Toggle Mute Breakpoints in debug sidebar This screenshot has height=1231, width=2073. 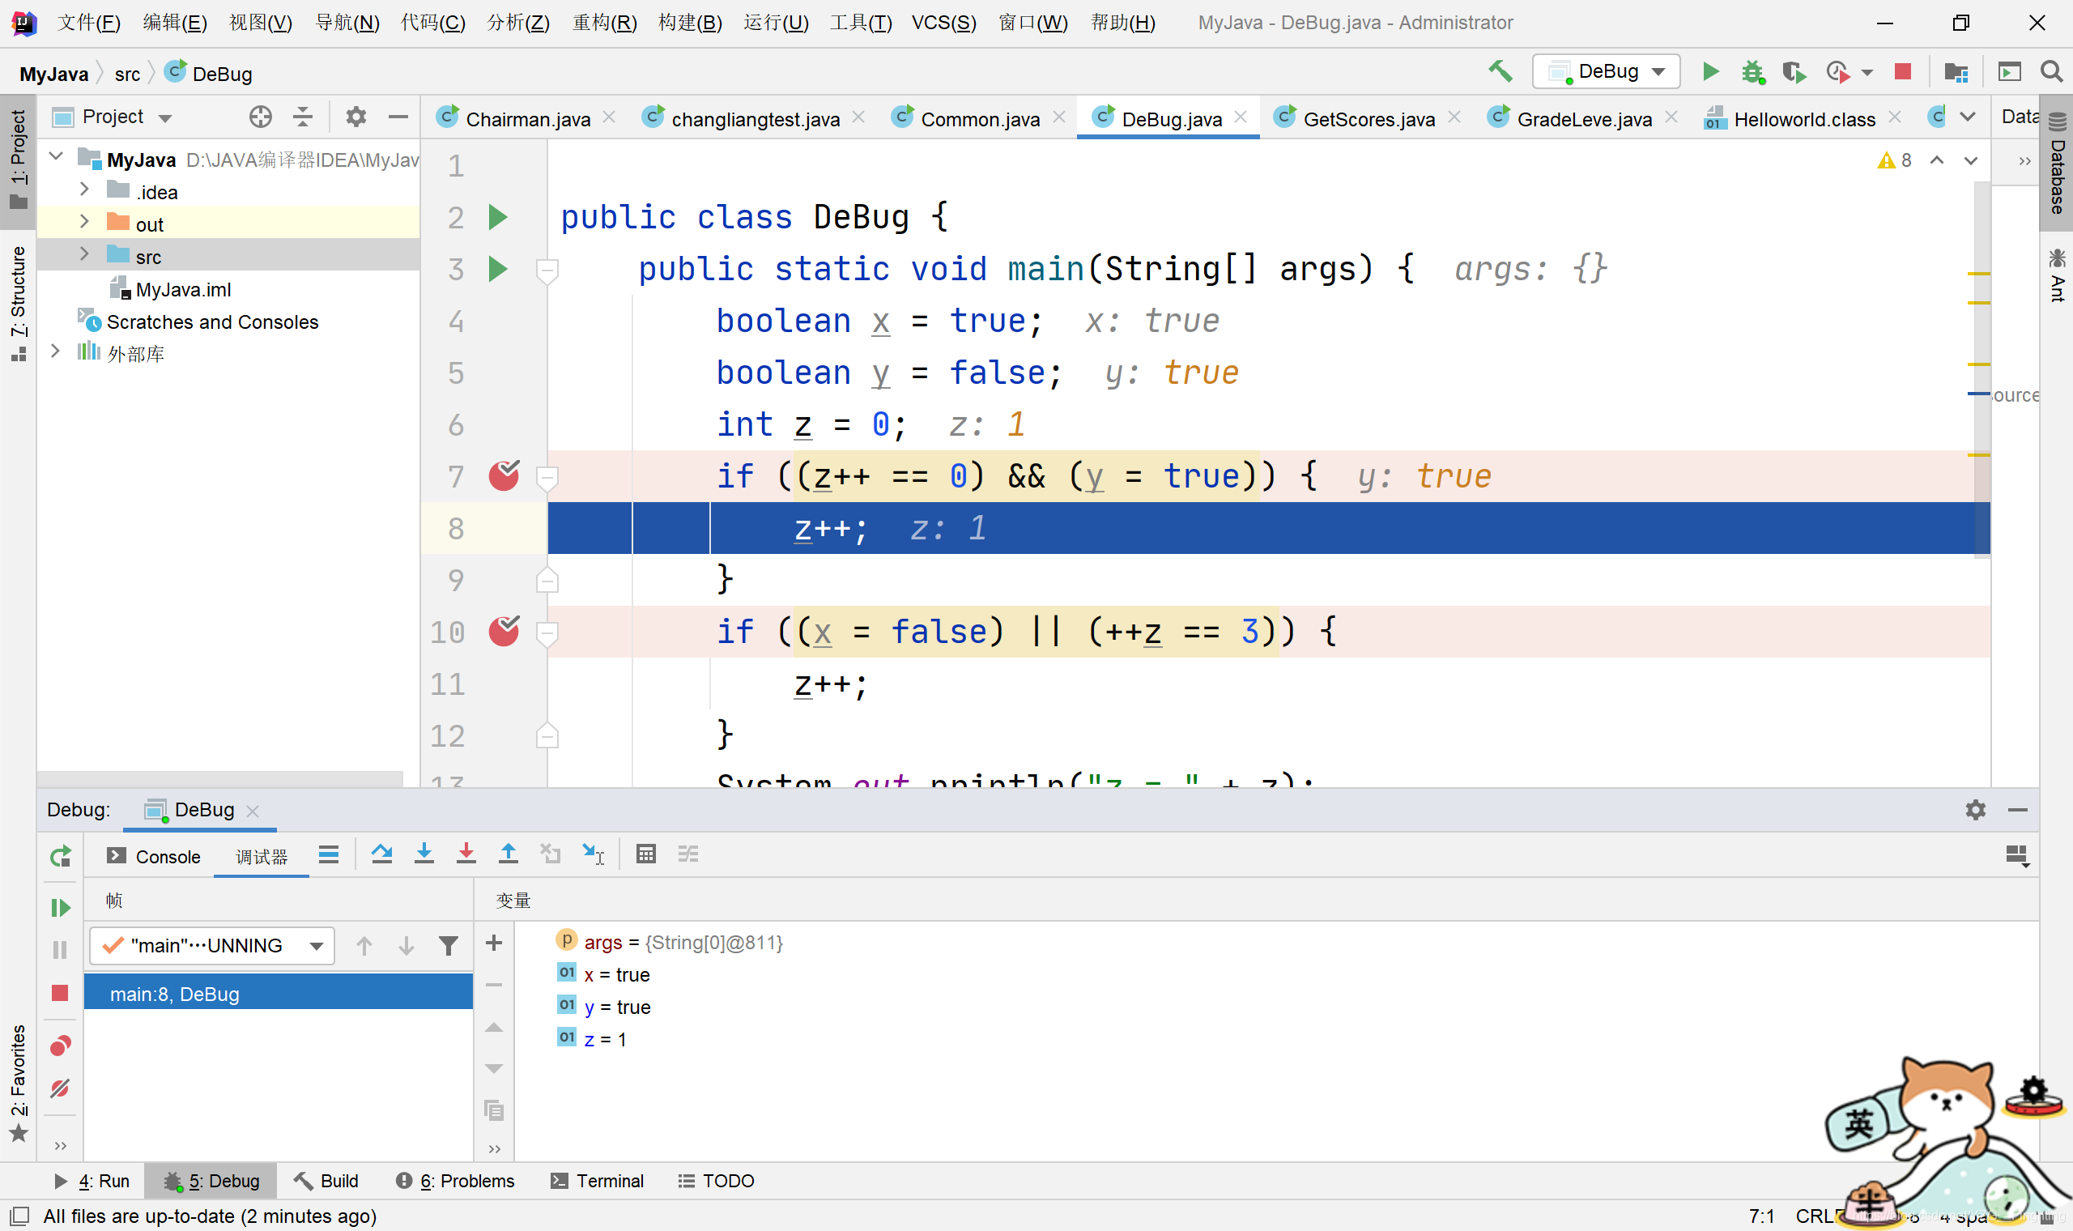pos(61,1088)
